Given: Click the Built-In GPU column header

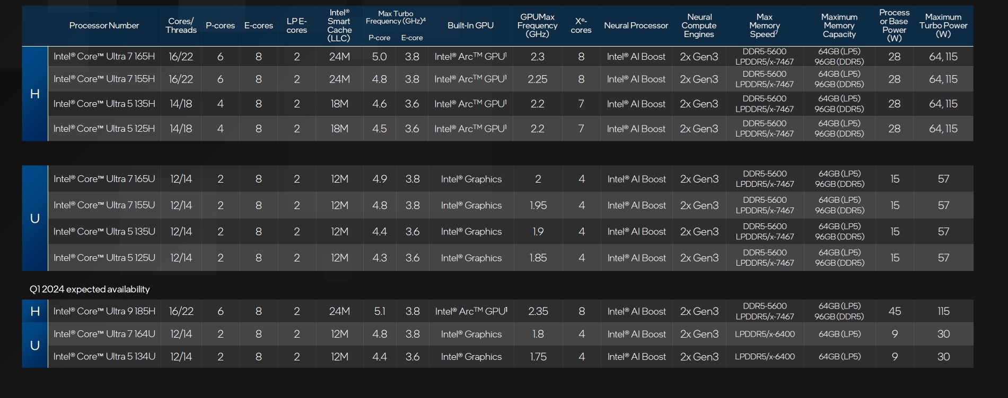Looking at the screenshot, I should 470,25.
